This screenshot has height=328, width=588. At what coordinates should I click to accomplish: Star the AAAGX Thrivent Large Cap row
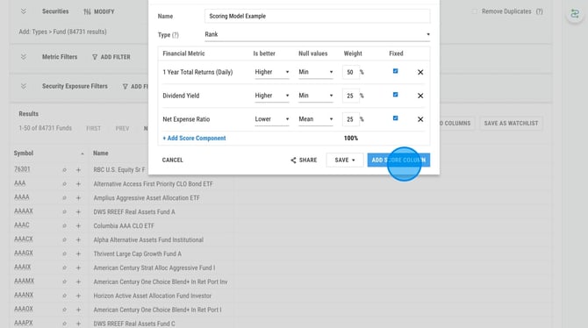tap(64, 253)
